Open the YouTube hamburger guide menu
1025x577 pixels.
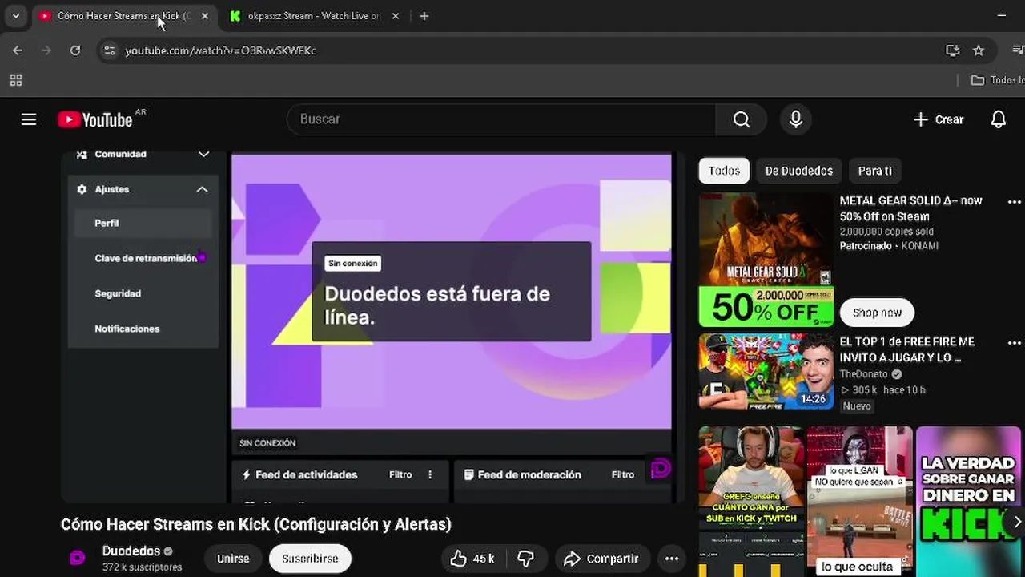pos(29,119)
